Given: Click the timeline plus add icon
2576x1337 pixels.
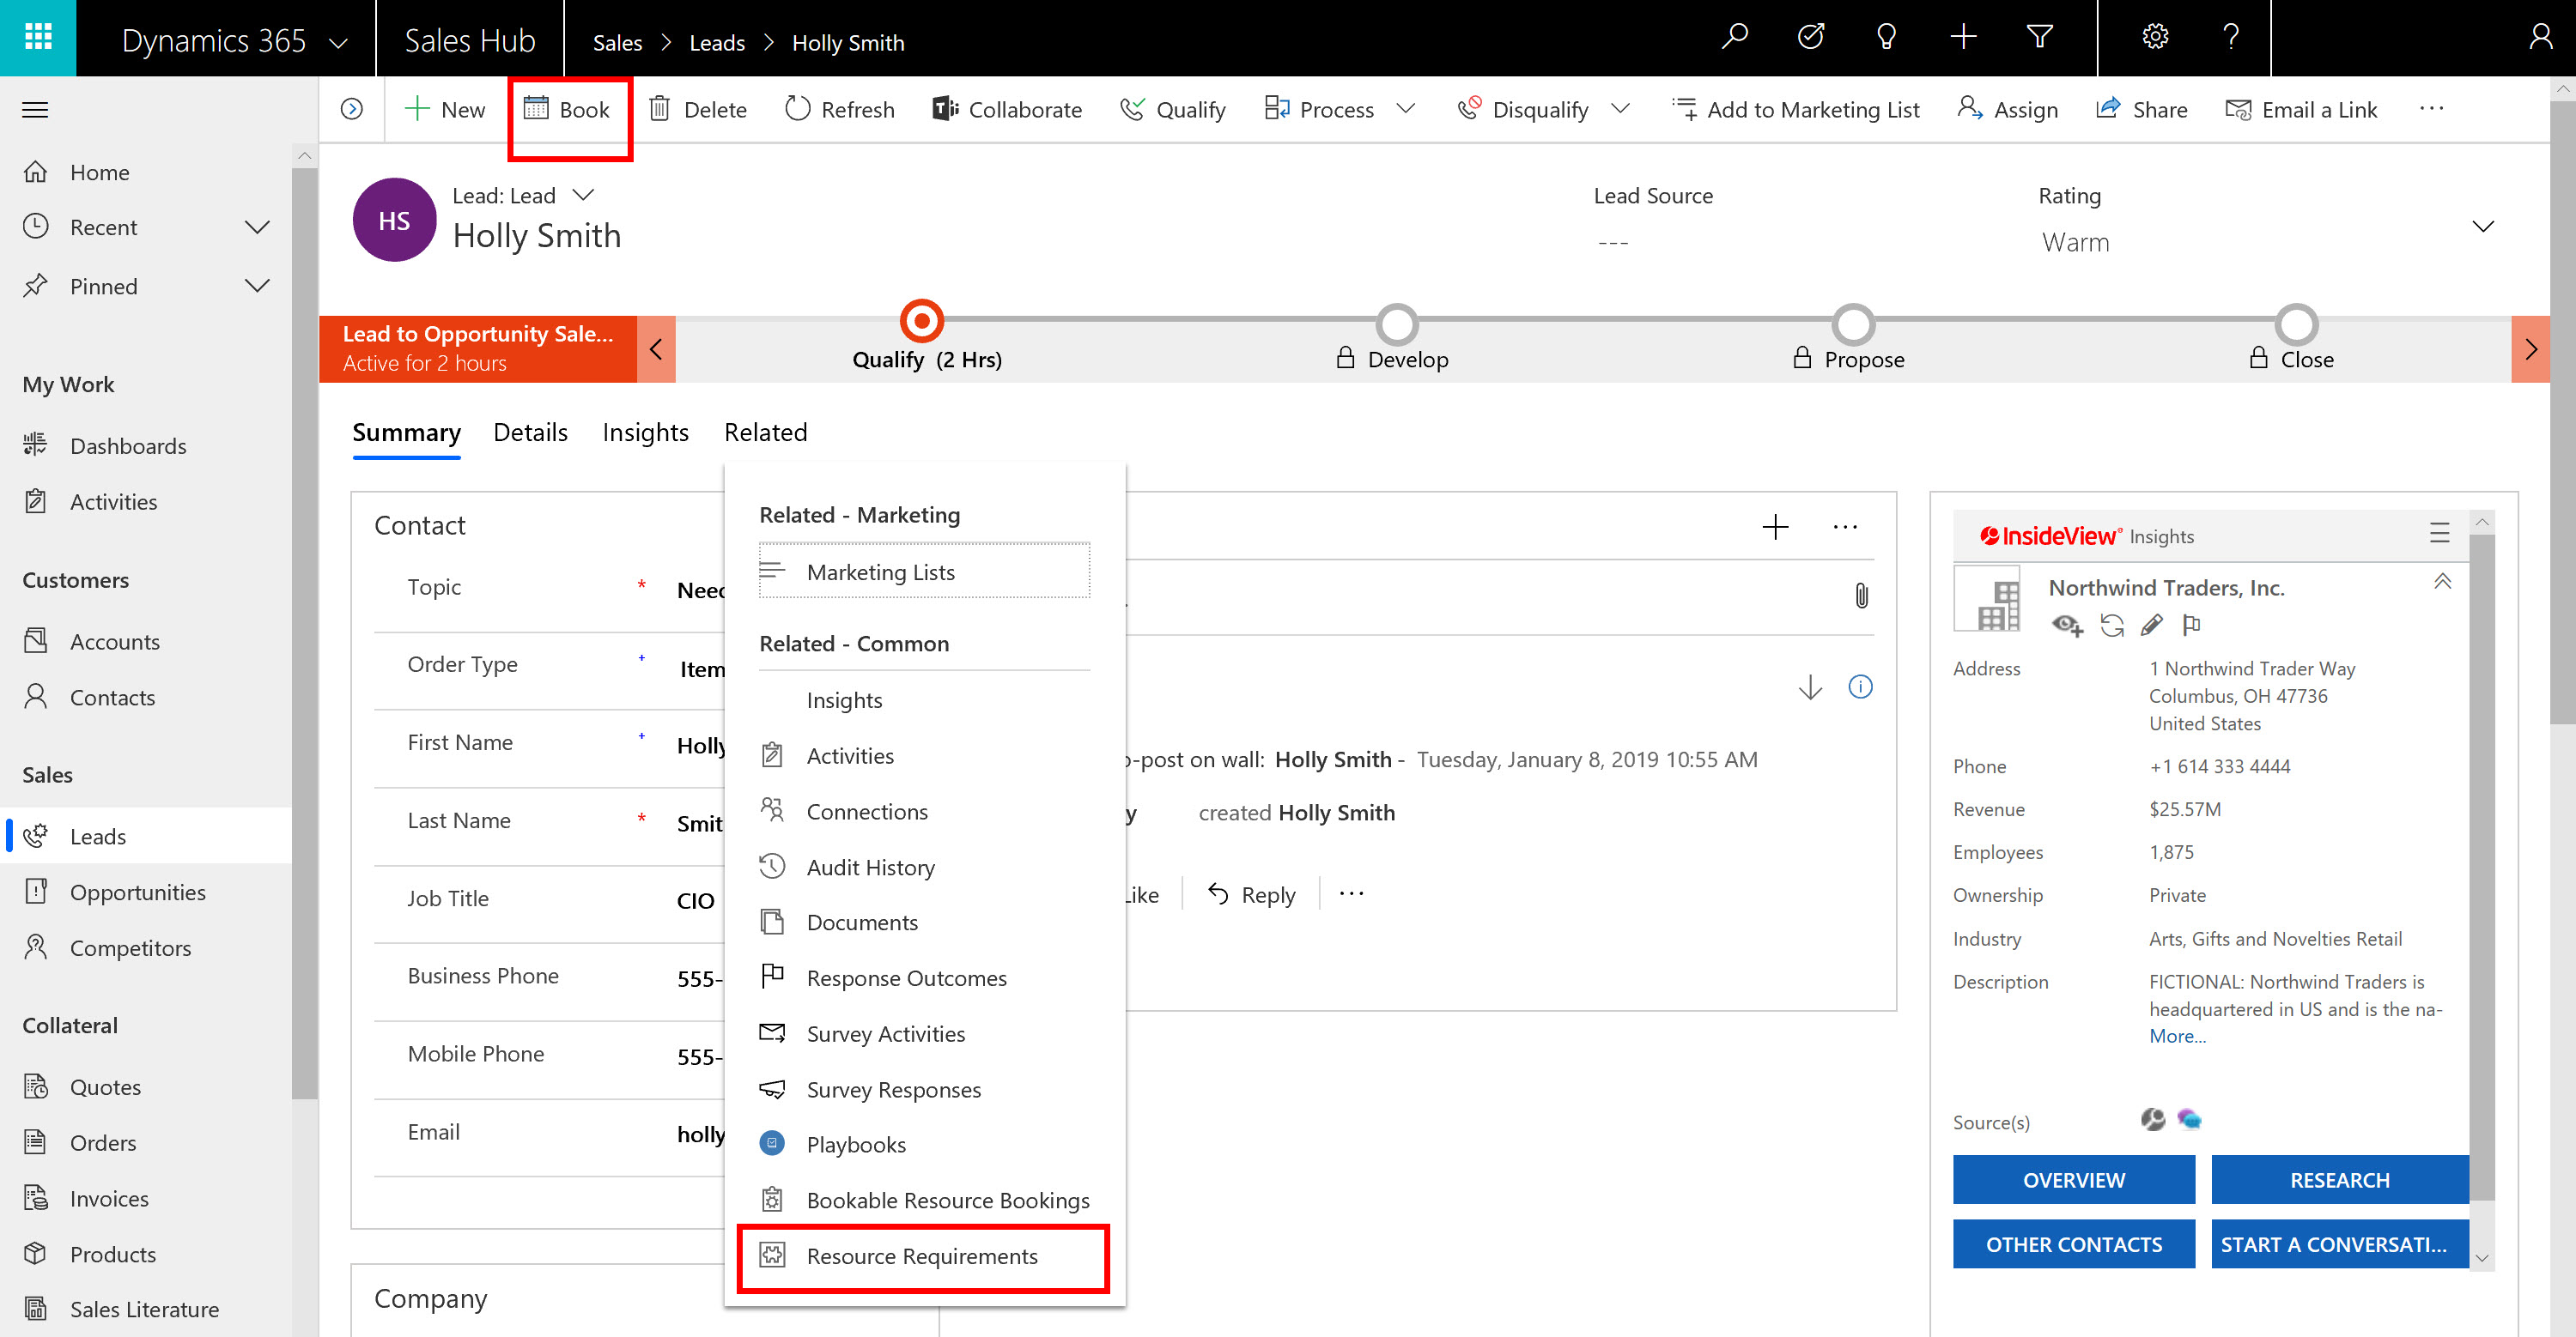Looking at the screenshot, I should pyautogui.click(x=1775, y=527).
